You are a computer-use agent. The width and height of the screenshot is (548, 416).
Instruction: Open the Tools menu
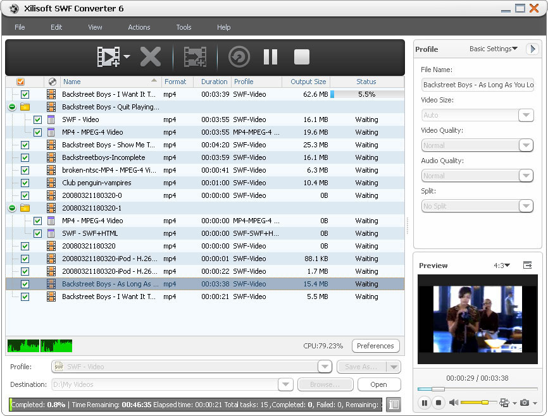[x=184, y=27]
